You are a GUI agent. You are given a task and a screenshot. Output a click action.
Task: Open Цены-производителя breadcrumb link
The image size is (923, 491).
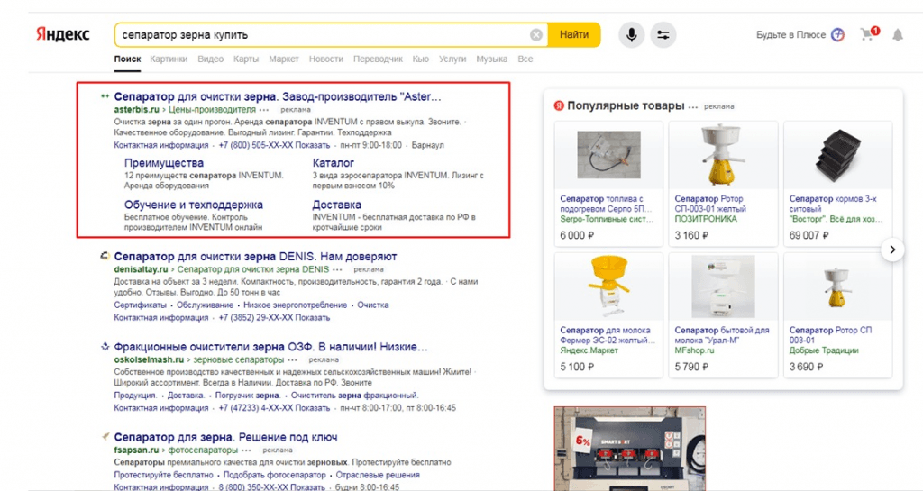pyautogui.click(x=212, y=110)
